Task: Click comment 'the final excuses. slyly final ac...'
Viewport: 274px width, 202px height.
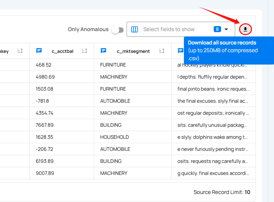Action: [213, 101]
